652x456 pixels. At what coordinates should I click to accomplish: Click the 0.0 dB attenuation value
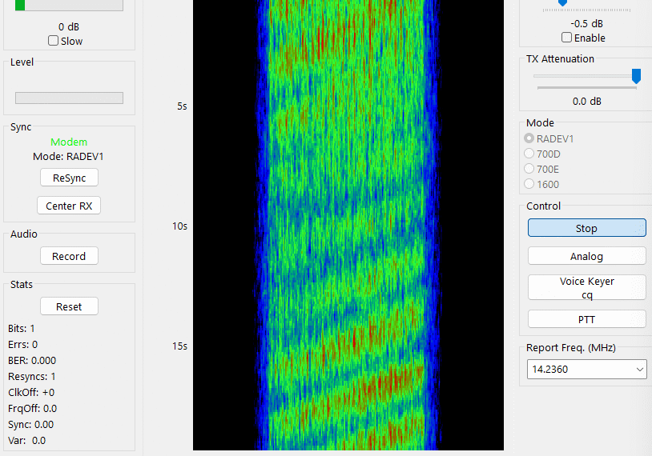pyautogui.click(x=586, y=102)
